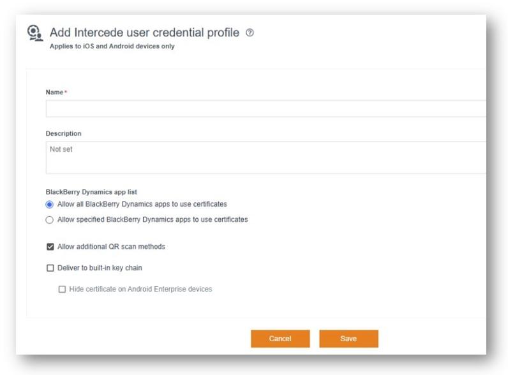Click into the Description text area
The height and width of the screenshot is (375, 508).
click(265, 158)
